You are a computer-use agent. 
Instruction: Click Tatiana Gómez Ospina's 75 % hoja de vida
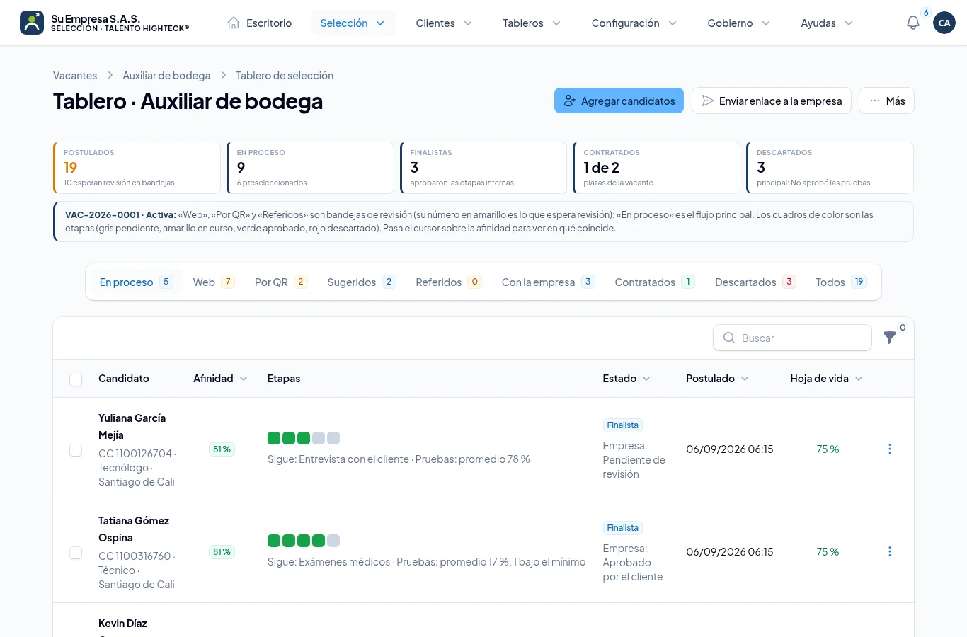tap(828, 552)
